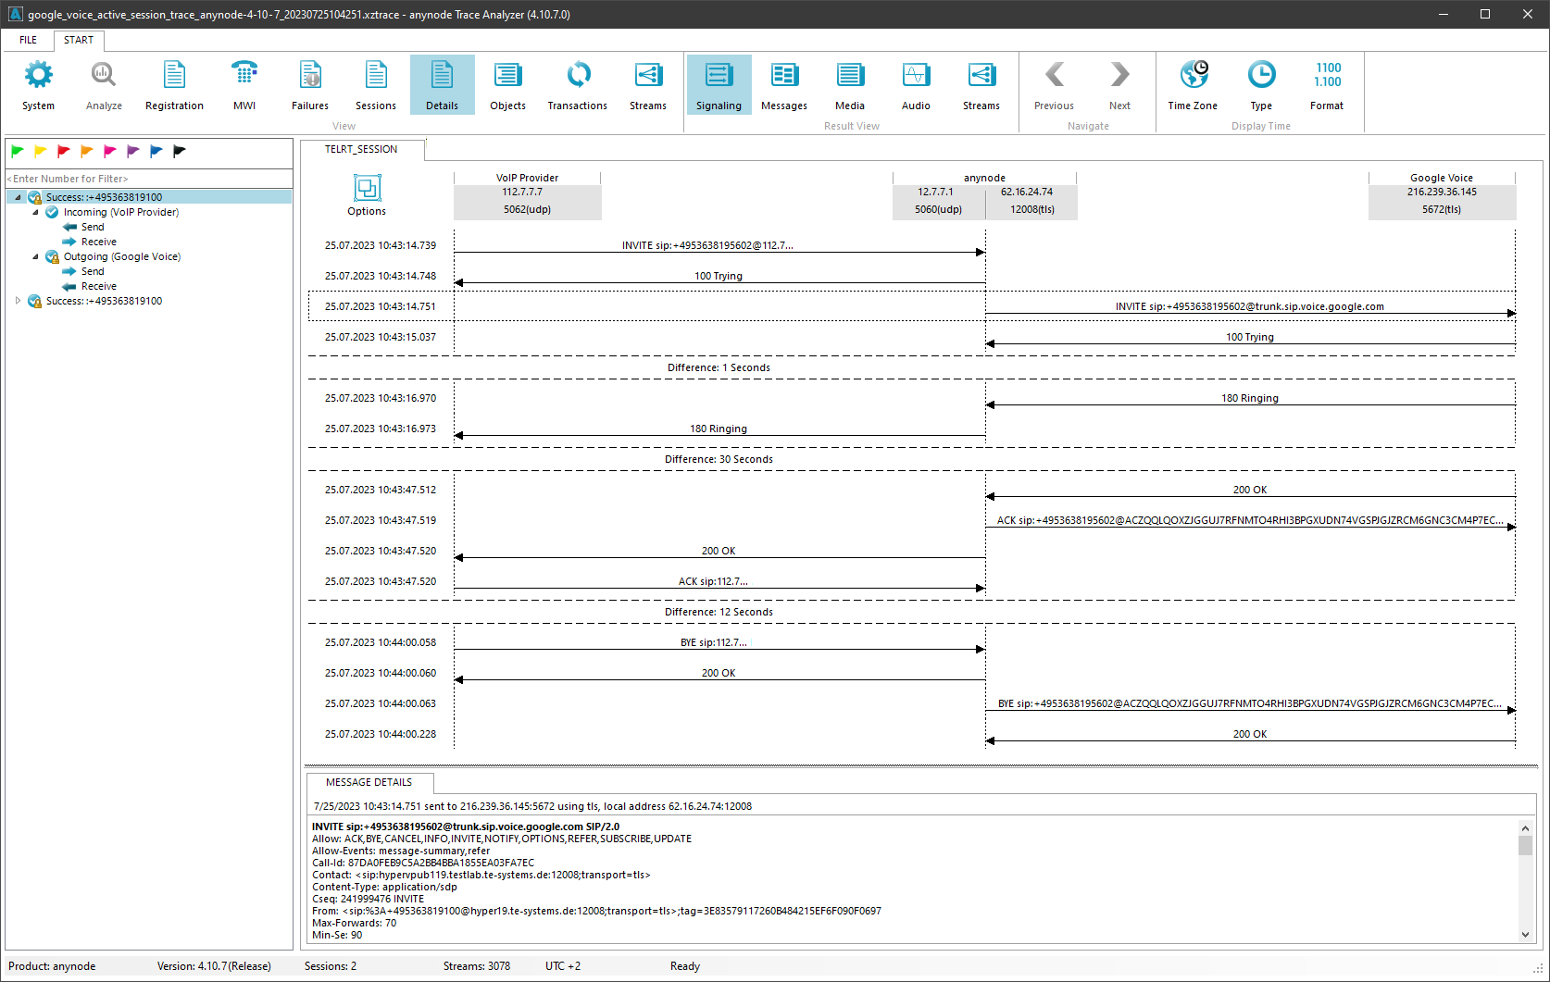Collapse the expanded Success session node
This screenshot has width=1550, height=982.
click(18, 197)
